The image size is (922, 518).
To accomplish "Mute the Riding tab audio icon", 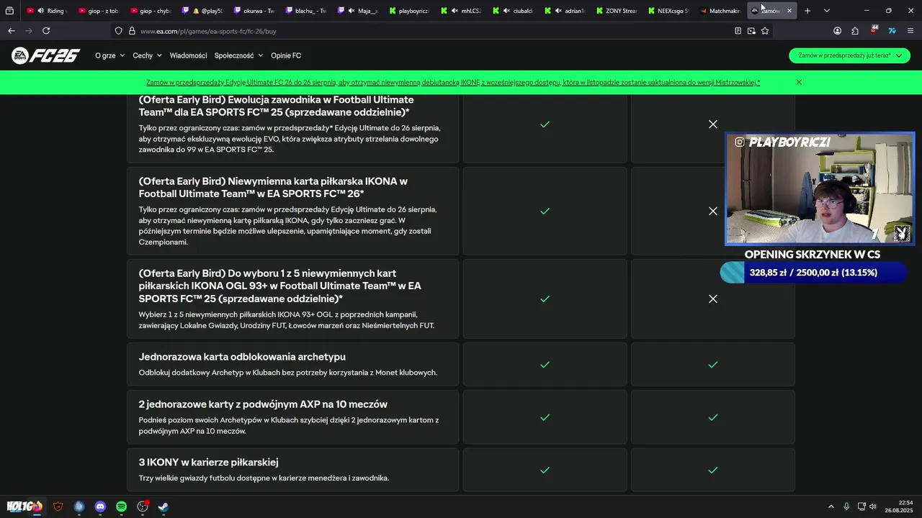I will [x=40, y=11].
